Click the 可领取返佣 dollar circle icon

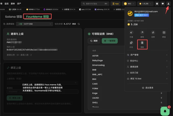point(89,34)
